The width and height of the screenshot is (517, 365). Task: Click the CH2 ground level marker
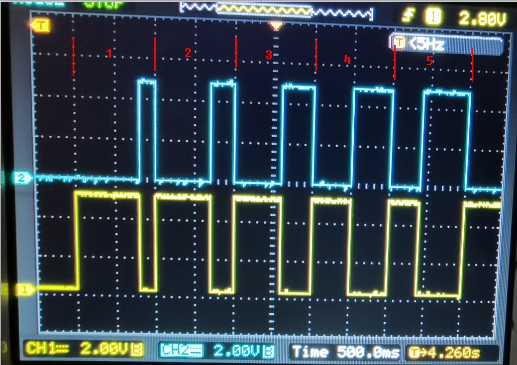coord(22,178)
